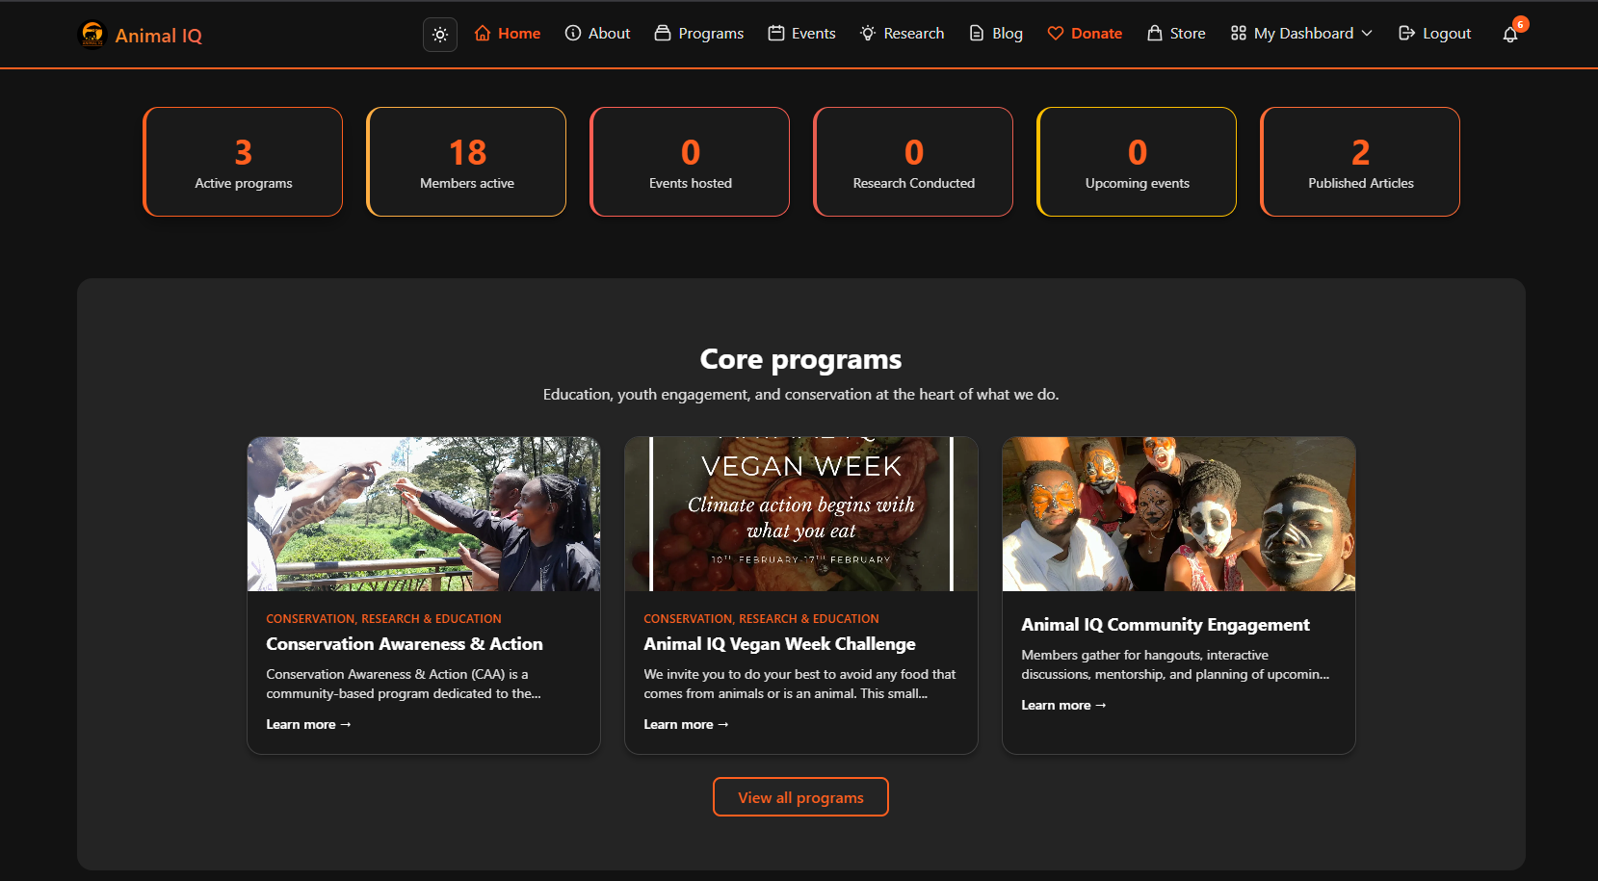Image resolution: width=1598 pixels, height=881 pixels.
Task: Click the Animal IQ Vegan Week Challenge title
Action: (x=779, y=644)
